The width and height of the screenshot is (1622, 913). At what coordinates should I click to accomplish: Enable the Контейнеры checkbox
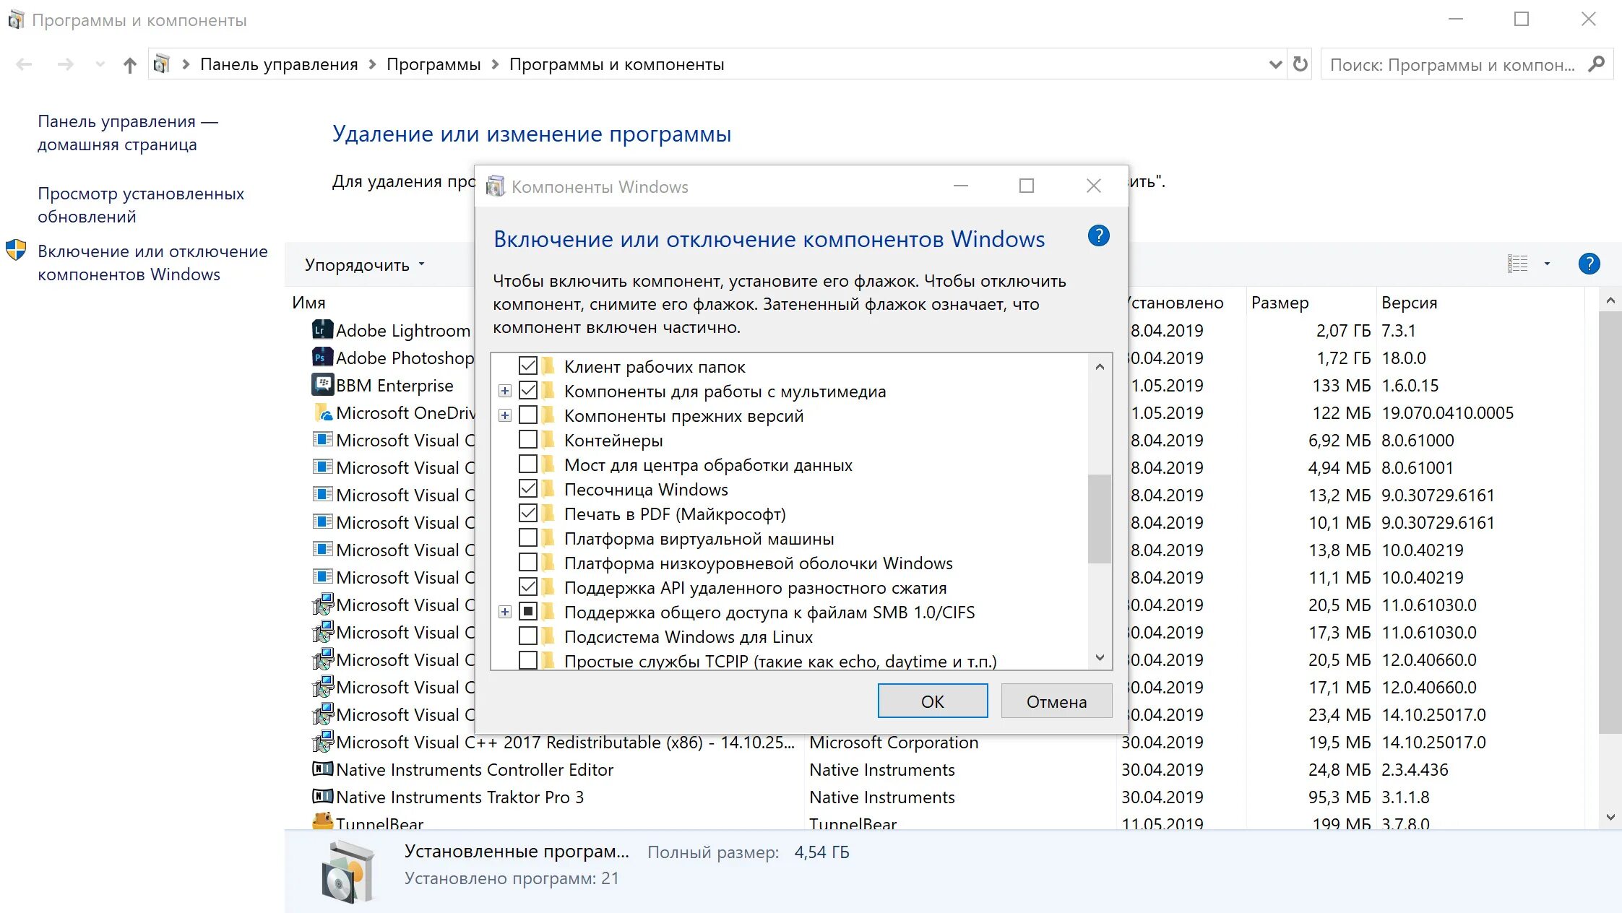(528, 440)
